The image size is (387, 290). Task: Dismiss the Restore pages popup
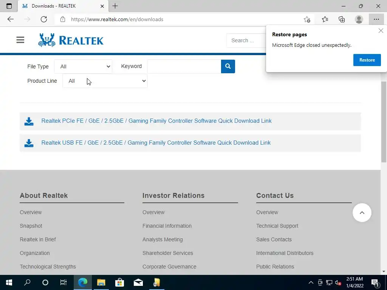pos(381,31)
